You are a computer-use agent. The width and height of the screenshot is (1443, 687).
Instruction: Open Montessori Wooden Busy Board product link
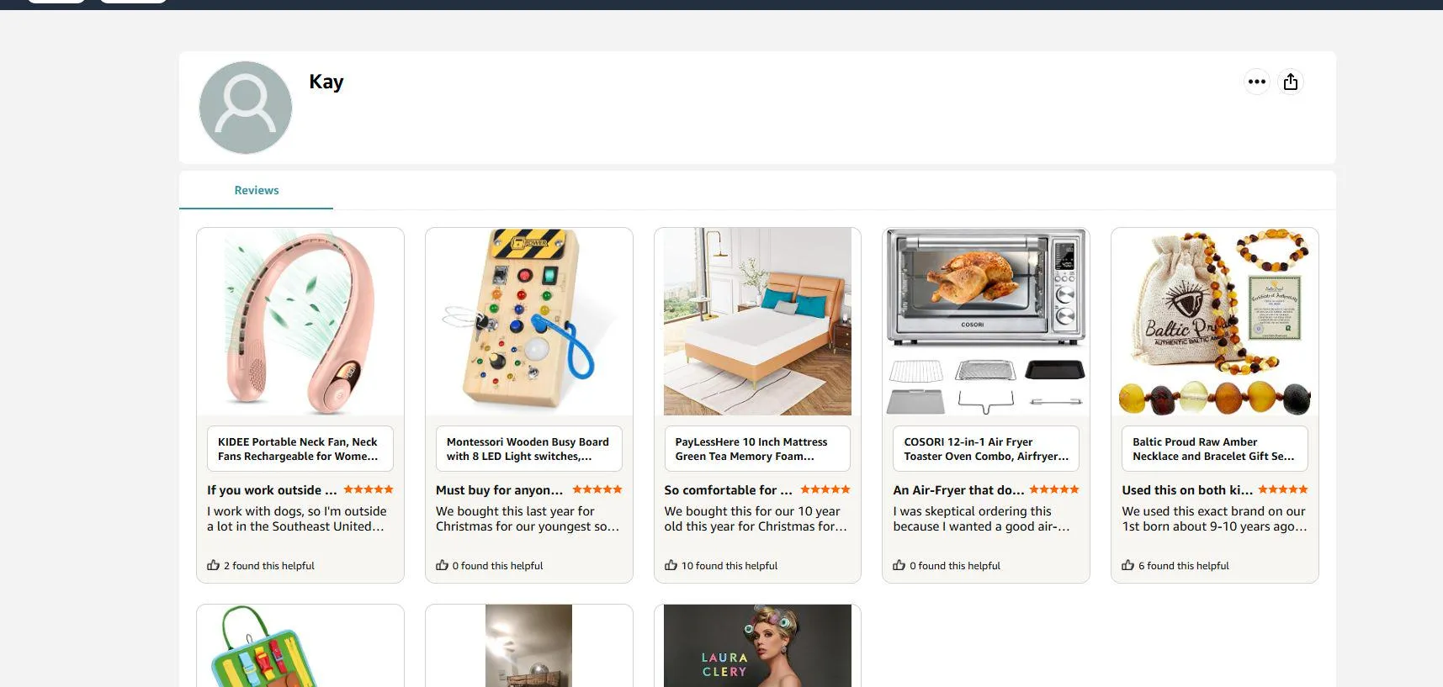528,449
